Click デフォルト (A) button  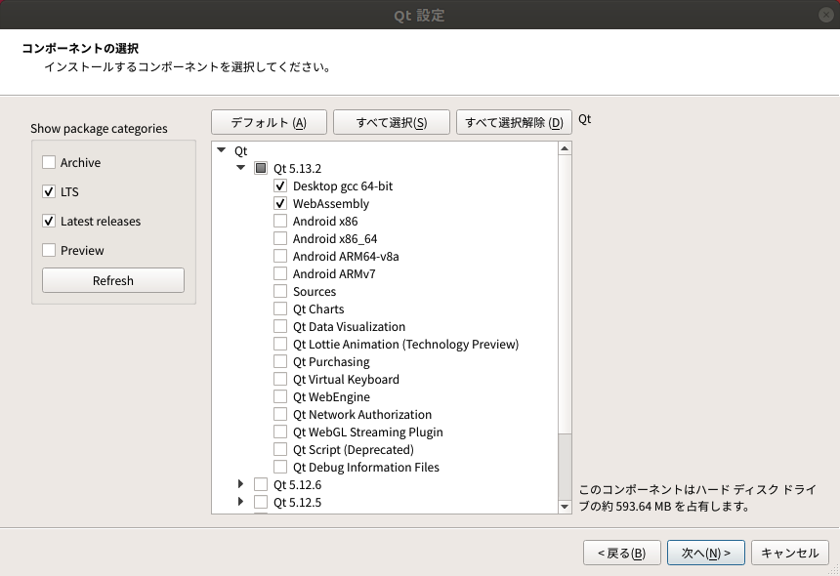269,123
